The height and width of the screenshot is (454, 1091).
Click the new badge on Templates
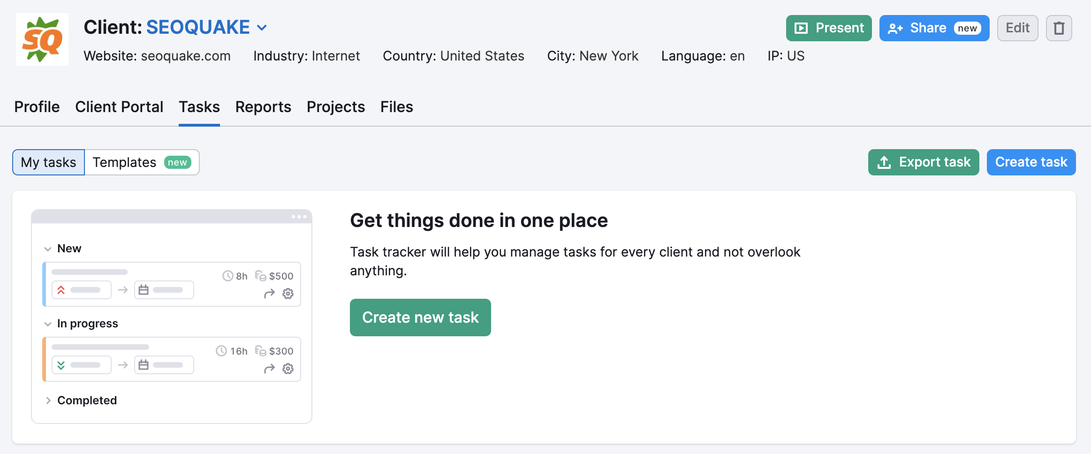pos(177,162)
